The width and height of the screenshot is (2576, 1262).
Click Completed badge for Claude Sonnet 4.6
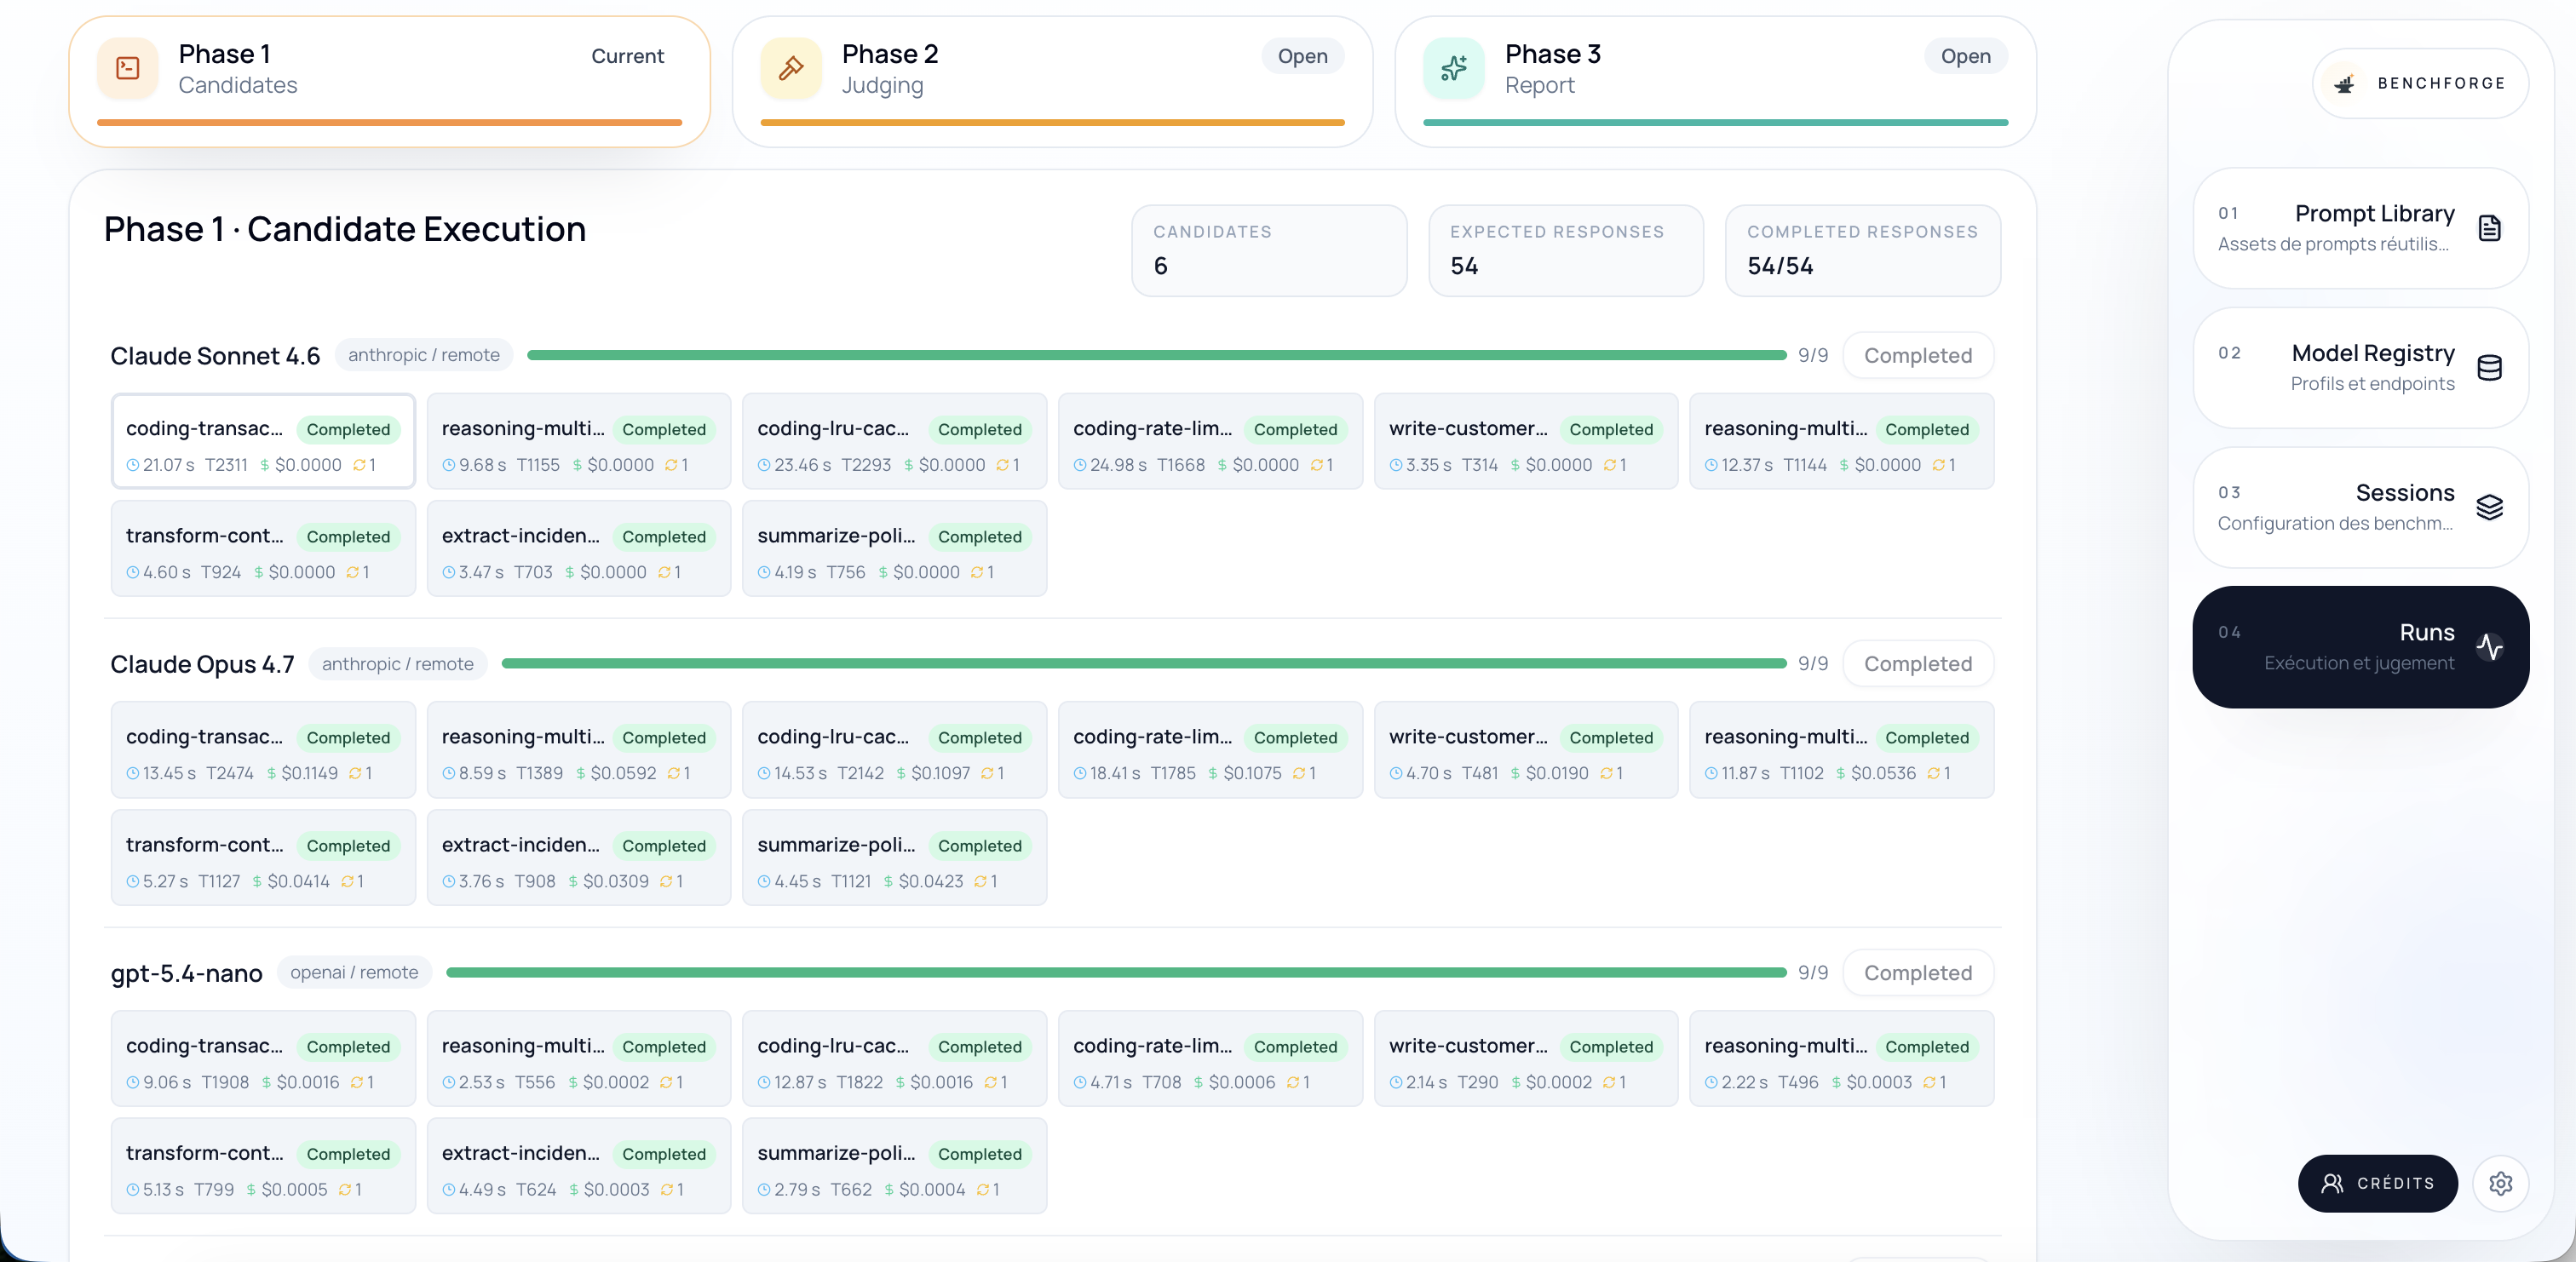(1917, 355)
